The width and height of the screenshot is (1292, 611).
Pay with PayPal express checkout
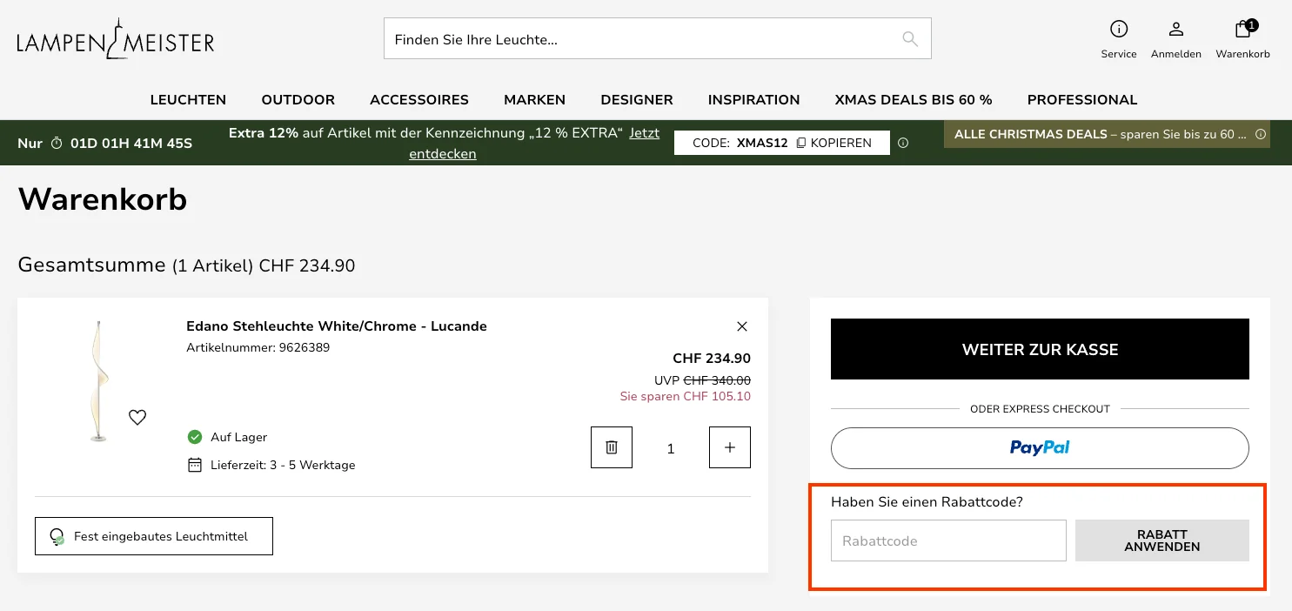pyautogui.click(x=1040, y=448)
